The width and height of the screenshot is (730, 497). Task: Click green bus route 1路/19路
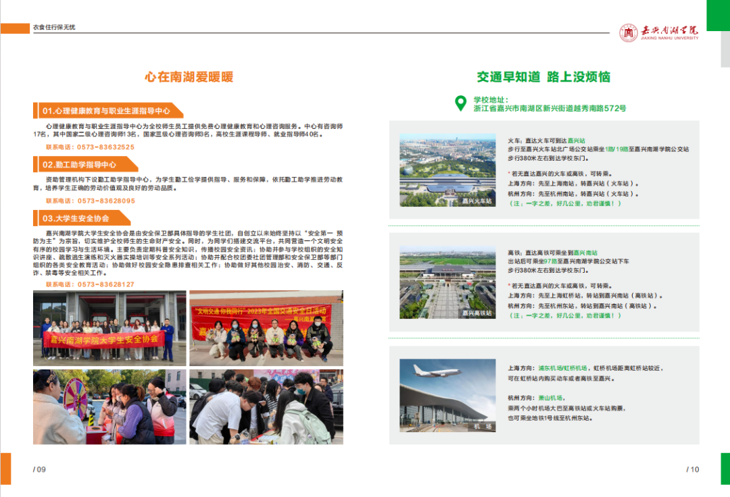[617, 149]
